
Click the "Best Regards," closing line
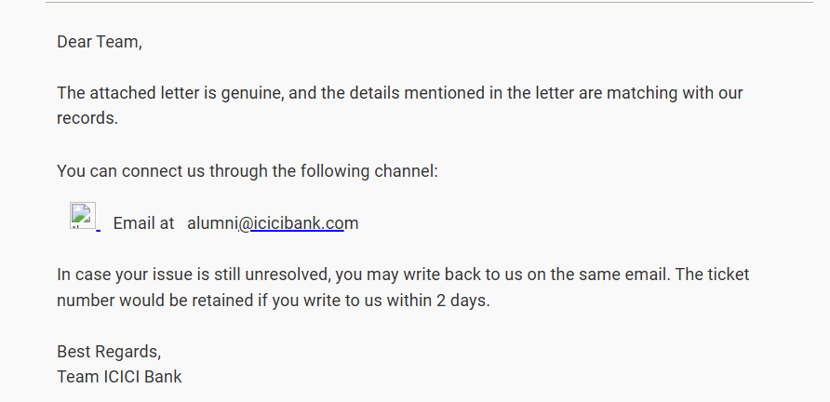click(x=109, y=351)
